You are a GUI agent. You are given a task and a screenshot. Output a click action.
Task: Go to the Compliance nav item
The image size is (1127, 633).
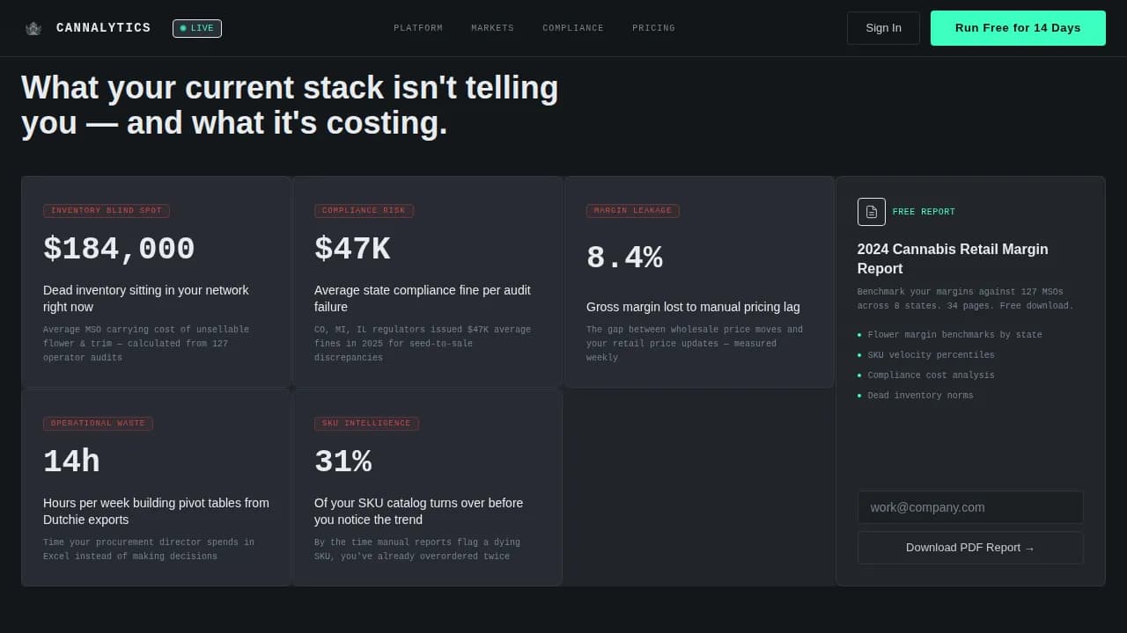(x=573, y=28)
